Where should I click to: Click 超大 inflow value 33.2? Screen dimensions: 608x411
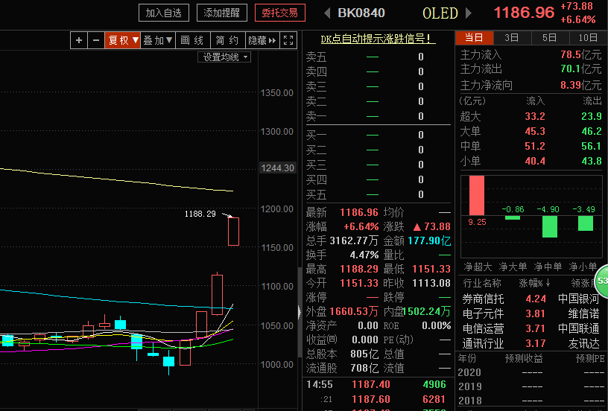point(535,116)
